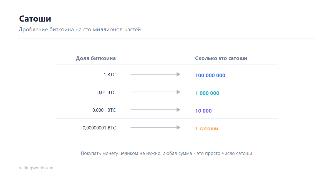Click the Доля биткоина column header

pyautogui.click(x=96, y=58)
